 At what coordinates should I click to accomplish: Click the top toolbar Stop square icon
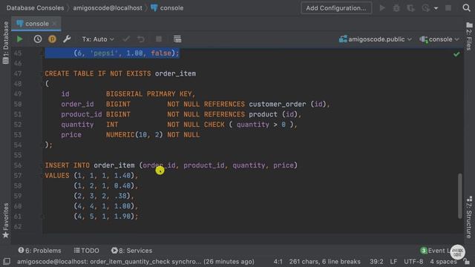tap(448, 8)
